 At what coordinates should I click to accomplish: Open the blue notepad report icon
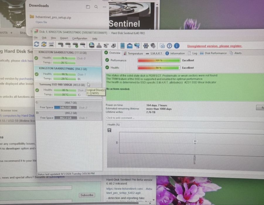(x=122, y=46)
